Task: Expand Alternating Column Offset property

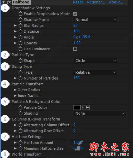Action: click(x=15, y=125)
